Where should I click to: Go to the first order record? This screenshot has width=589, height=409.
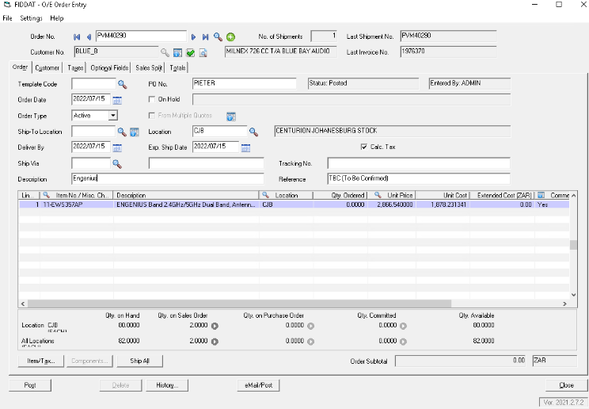77,36
